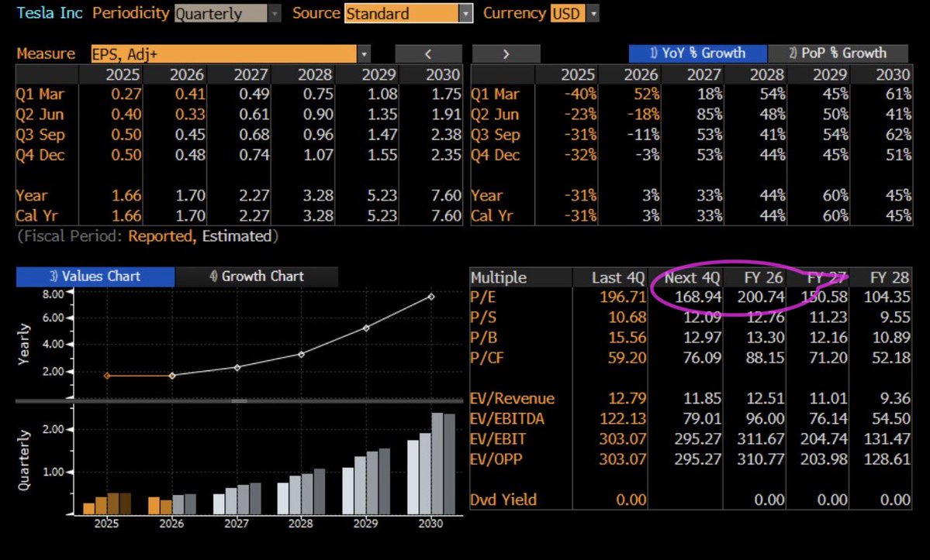
Task: Click the Q4 Dec label in growth table
Action: click(495, 155)
